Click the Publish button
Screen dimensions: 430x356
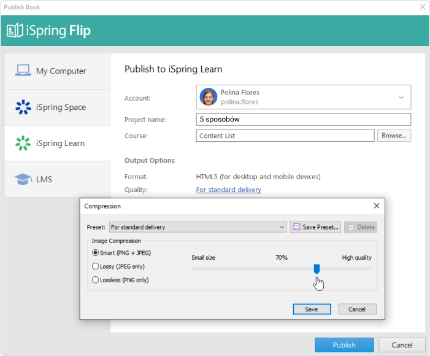point(344,345)
